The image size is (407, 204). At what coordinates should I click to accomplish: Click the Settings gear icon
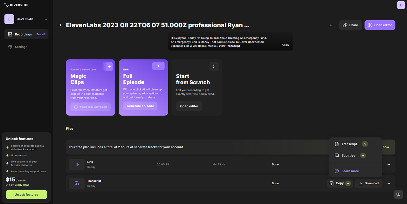(10, 47)
